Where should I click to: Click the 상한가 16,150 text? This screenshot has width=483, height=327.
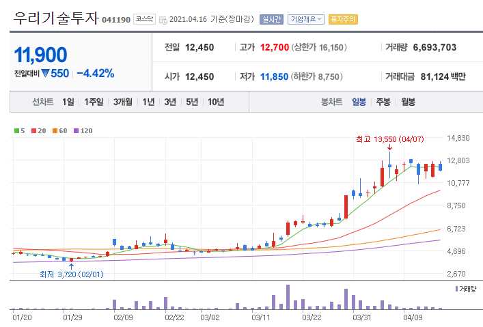click(319, 47)
